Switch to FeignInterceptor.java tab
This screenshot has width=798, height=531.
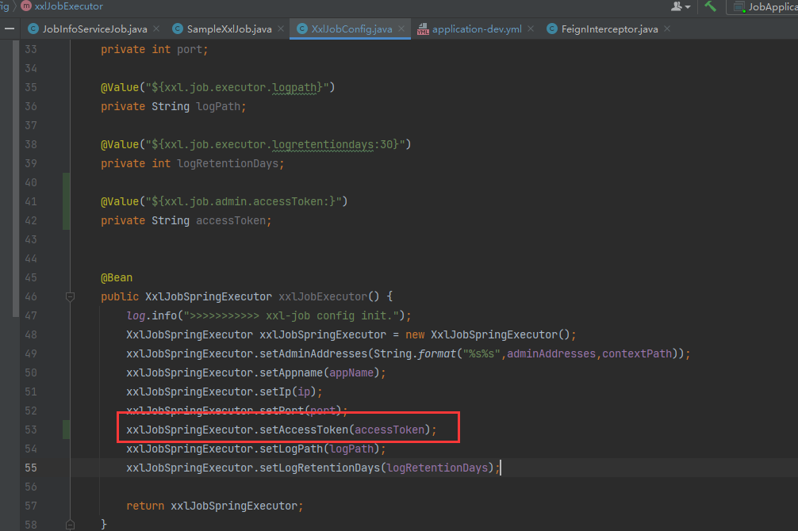click(609, 29)
